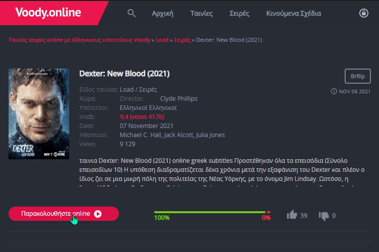Click the views count 9 129

127,144
